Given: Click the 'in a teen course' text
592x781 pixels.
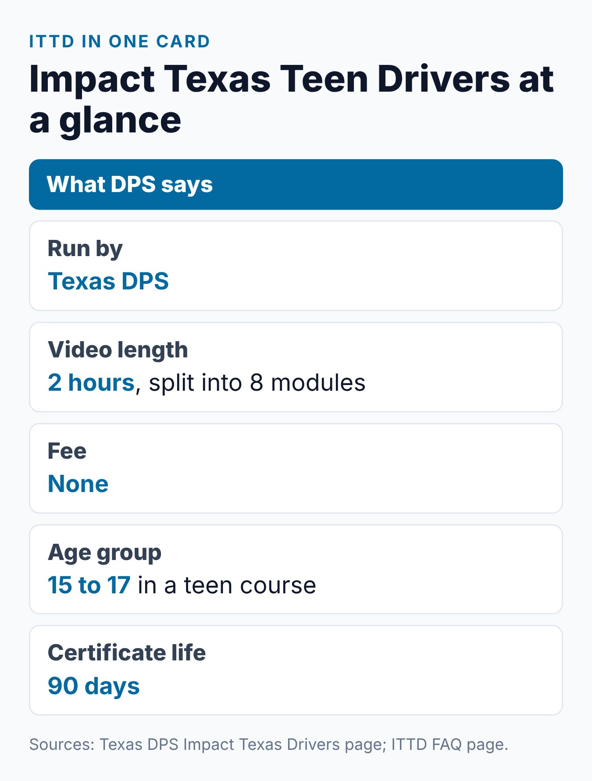Looking at the screenshot, I should pos(227,585).
